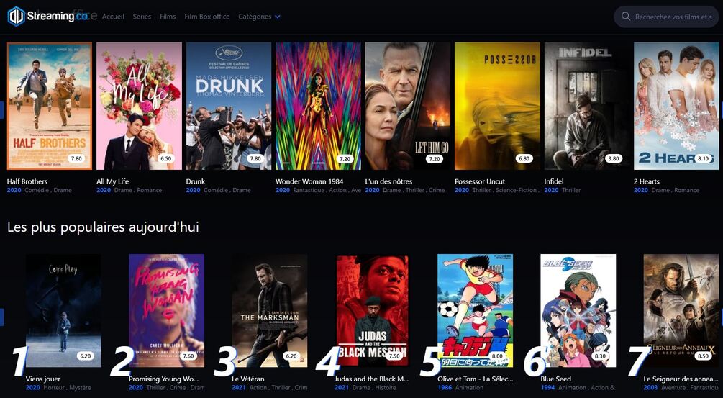Image resolution: width=723 pixels, height=398 pixels.
Task: Select the Promising Young Woman poster
Action: [166, 310]
